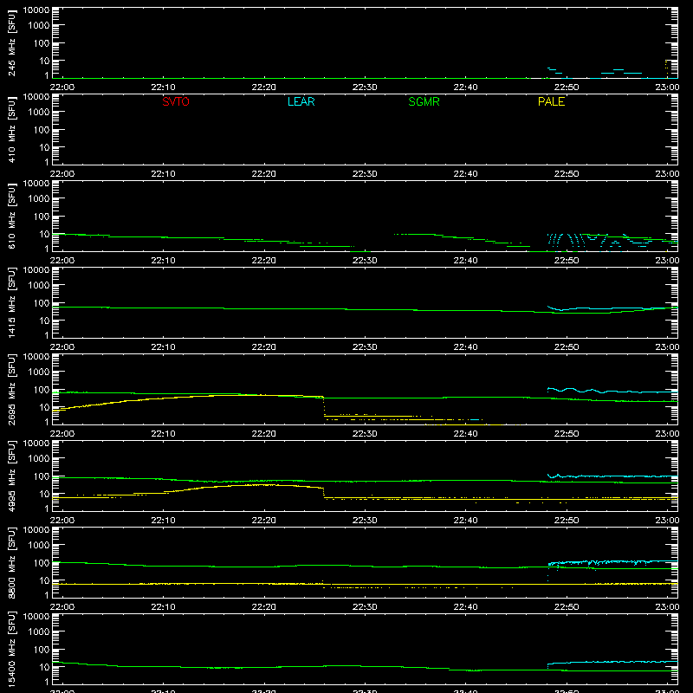Viewport: 693px width, 693px height.
Task: Click the 100 y-axis value on 2695 MHz plot
Action: pyautogui.click(x=41, y=390)
